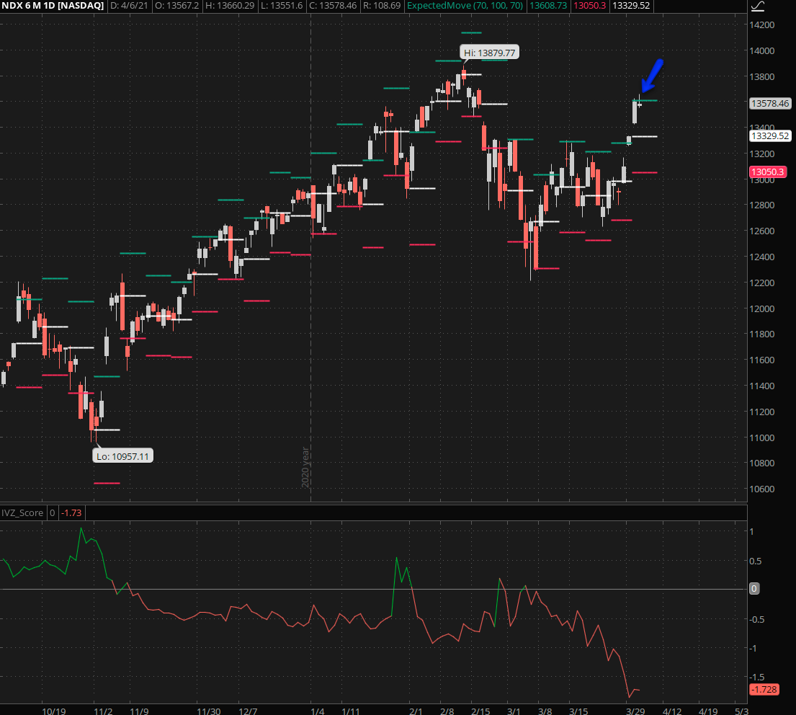The image size is (796, 715).
Task: Click the red -1.728 IVZ axis tag
Action: point(764,690)
